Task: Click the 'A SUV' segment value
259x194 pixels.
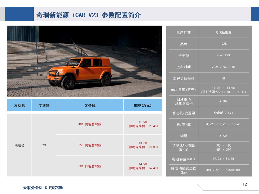Action: pos(223,101)
